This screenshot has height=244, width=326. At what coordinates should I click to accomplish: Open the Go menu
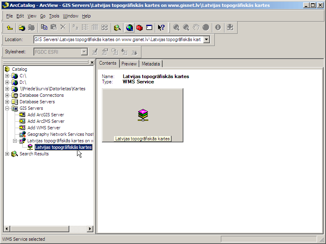pyautogui.click(x=43, y=16)
